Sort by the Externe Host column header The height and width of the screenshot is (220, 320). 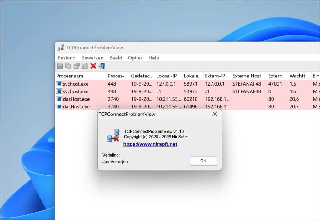(x=249, y=76)
